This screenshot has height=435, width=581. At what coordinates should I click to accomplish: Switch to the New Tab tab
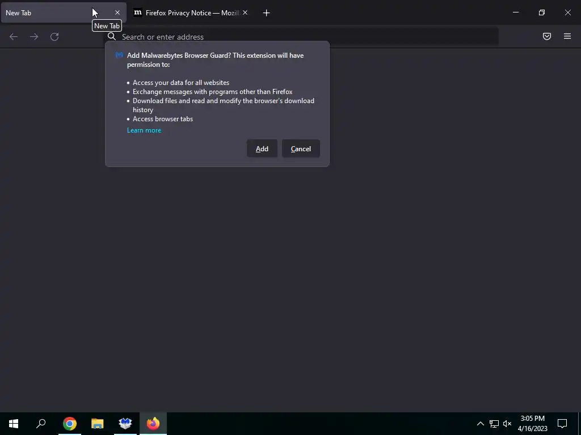tap(64, 12)
